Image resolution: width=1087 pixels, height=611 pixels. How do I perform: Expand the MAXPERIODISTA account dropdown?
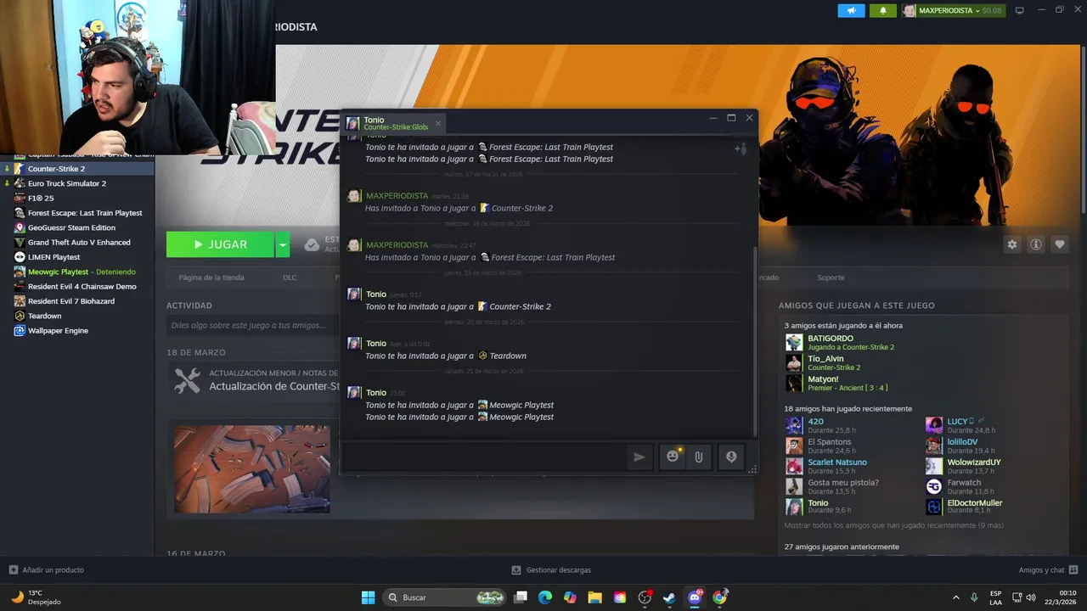(952, 10)
